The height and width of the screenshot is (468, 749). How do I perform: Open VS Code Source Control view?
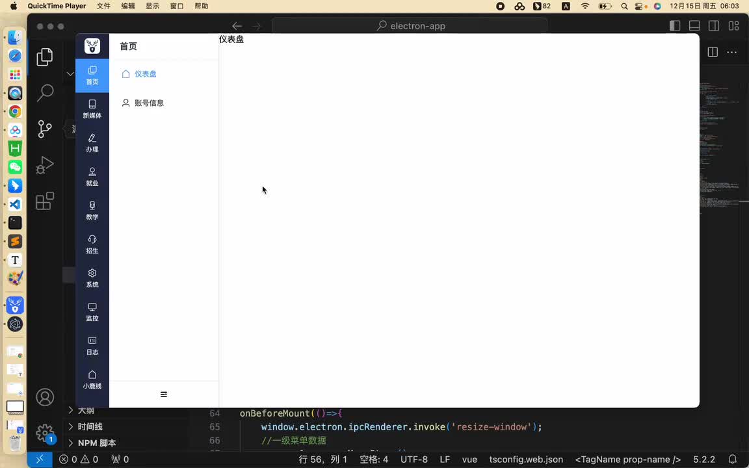click(x=45, y=129)
